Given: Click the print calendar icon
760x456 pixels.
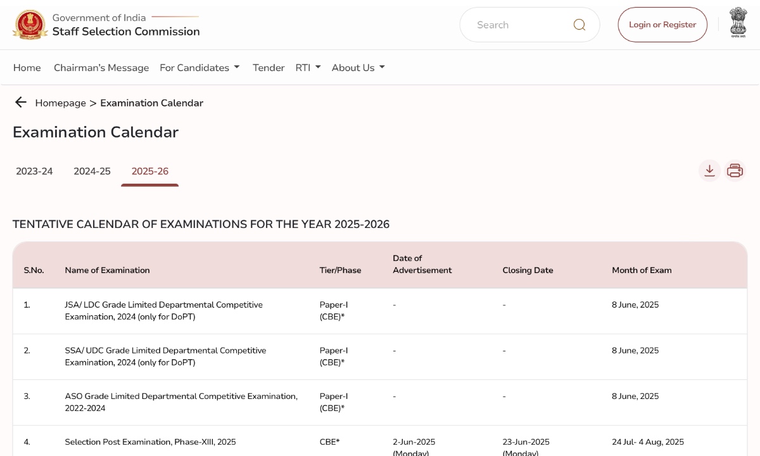Looking at the screenshot, I should click(735, 170).
